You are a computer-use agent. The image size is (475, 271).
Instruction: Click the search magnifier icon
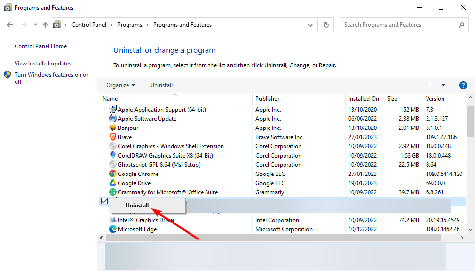click(x=461, y=25)
